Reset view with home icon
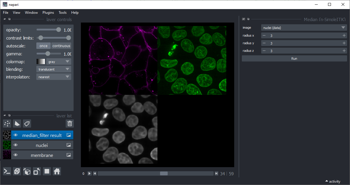Image resolution: width=350 pixels, height=185 pixels. [x=57, y=172]
